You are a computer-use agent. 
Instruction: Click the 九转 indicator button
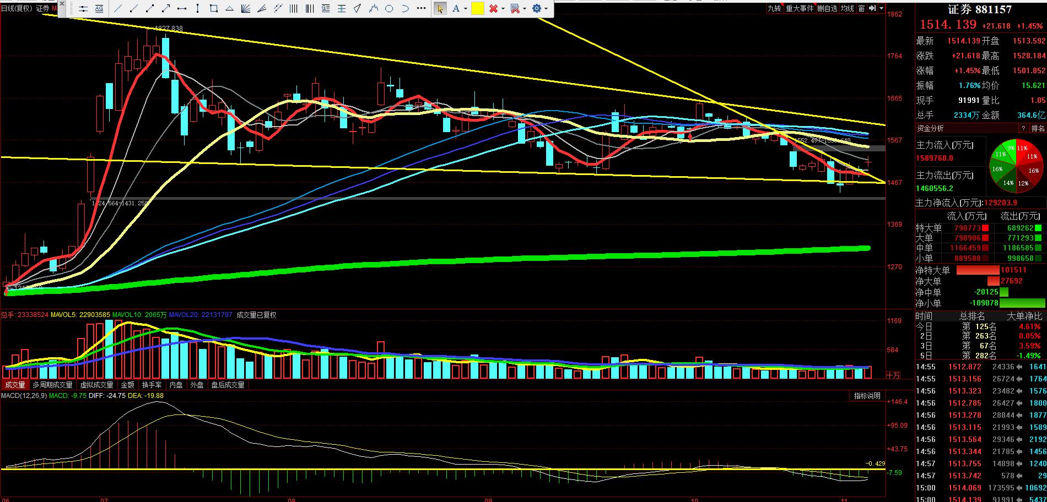coord(774,8)
